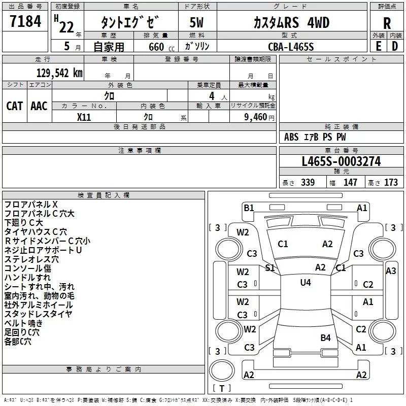
Task: Click the C1 marker on the hood
Action: pyautogui.click(x=283, y=244)
